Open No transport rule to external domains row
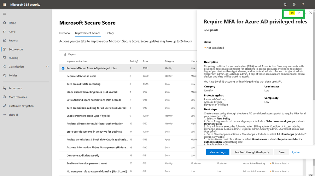Viewport: 315px width, 176px height. point(181,171)
